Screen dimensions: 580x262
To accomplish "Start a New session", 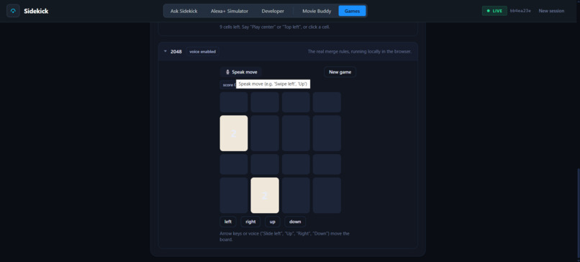I will (551, 11).
